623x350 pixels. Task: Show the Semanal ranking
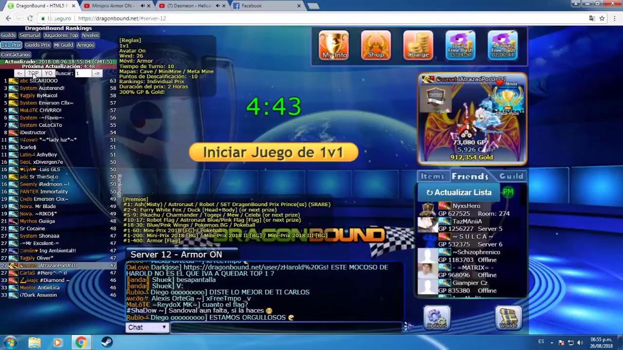30,35
